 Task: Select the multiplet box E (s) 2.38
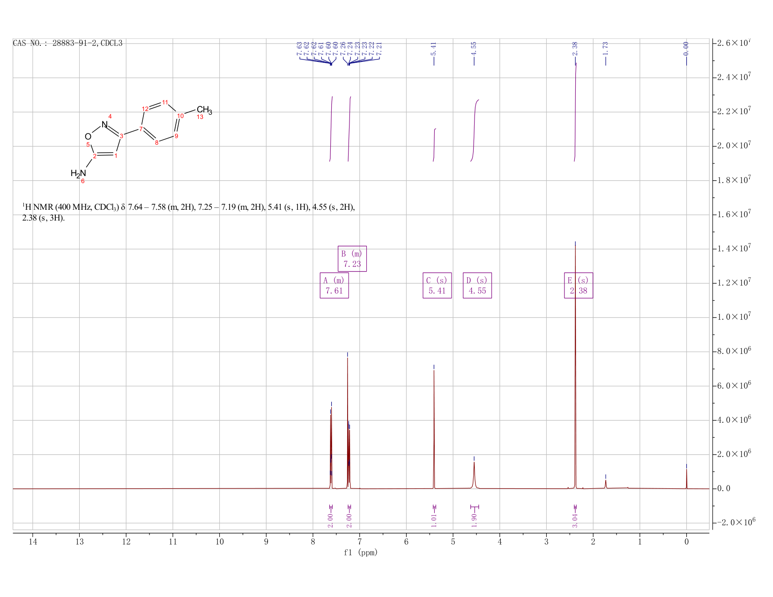click(x=579, y=285)
